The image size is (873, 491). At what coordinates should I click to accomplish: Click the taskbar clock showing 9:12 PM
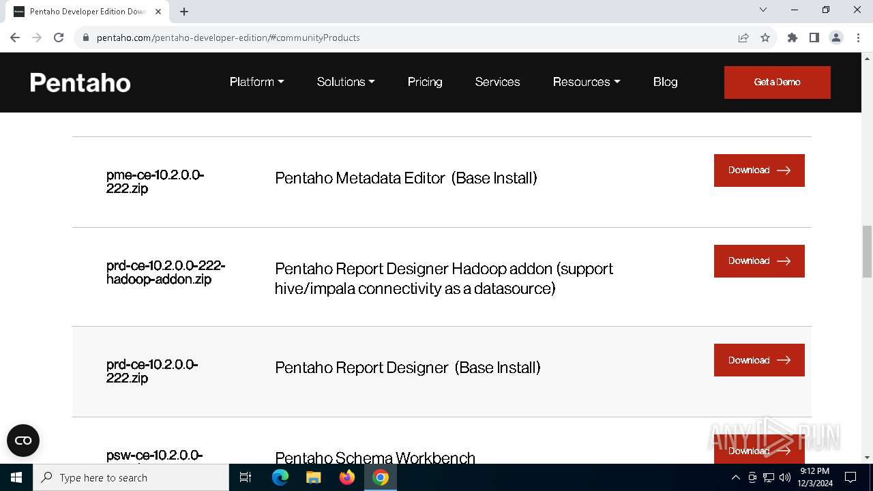[x=814, y=477]
